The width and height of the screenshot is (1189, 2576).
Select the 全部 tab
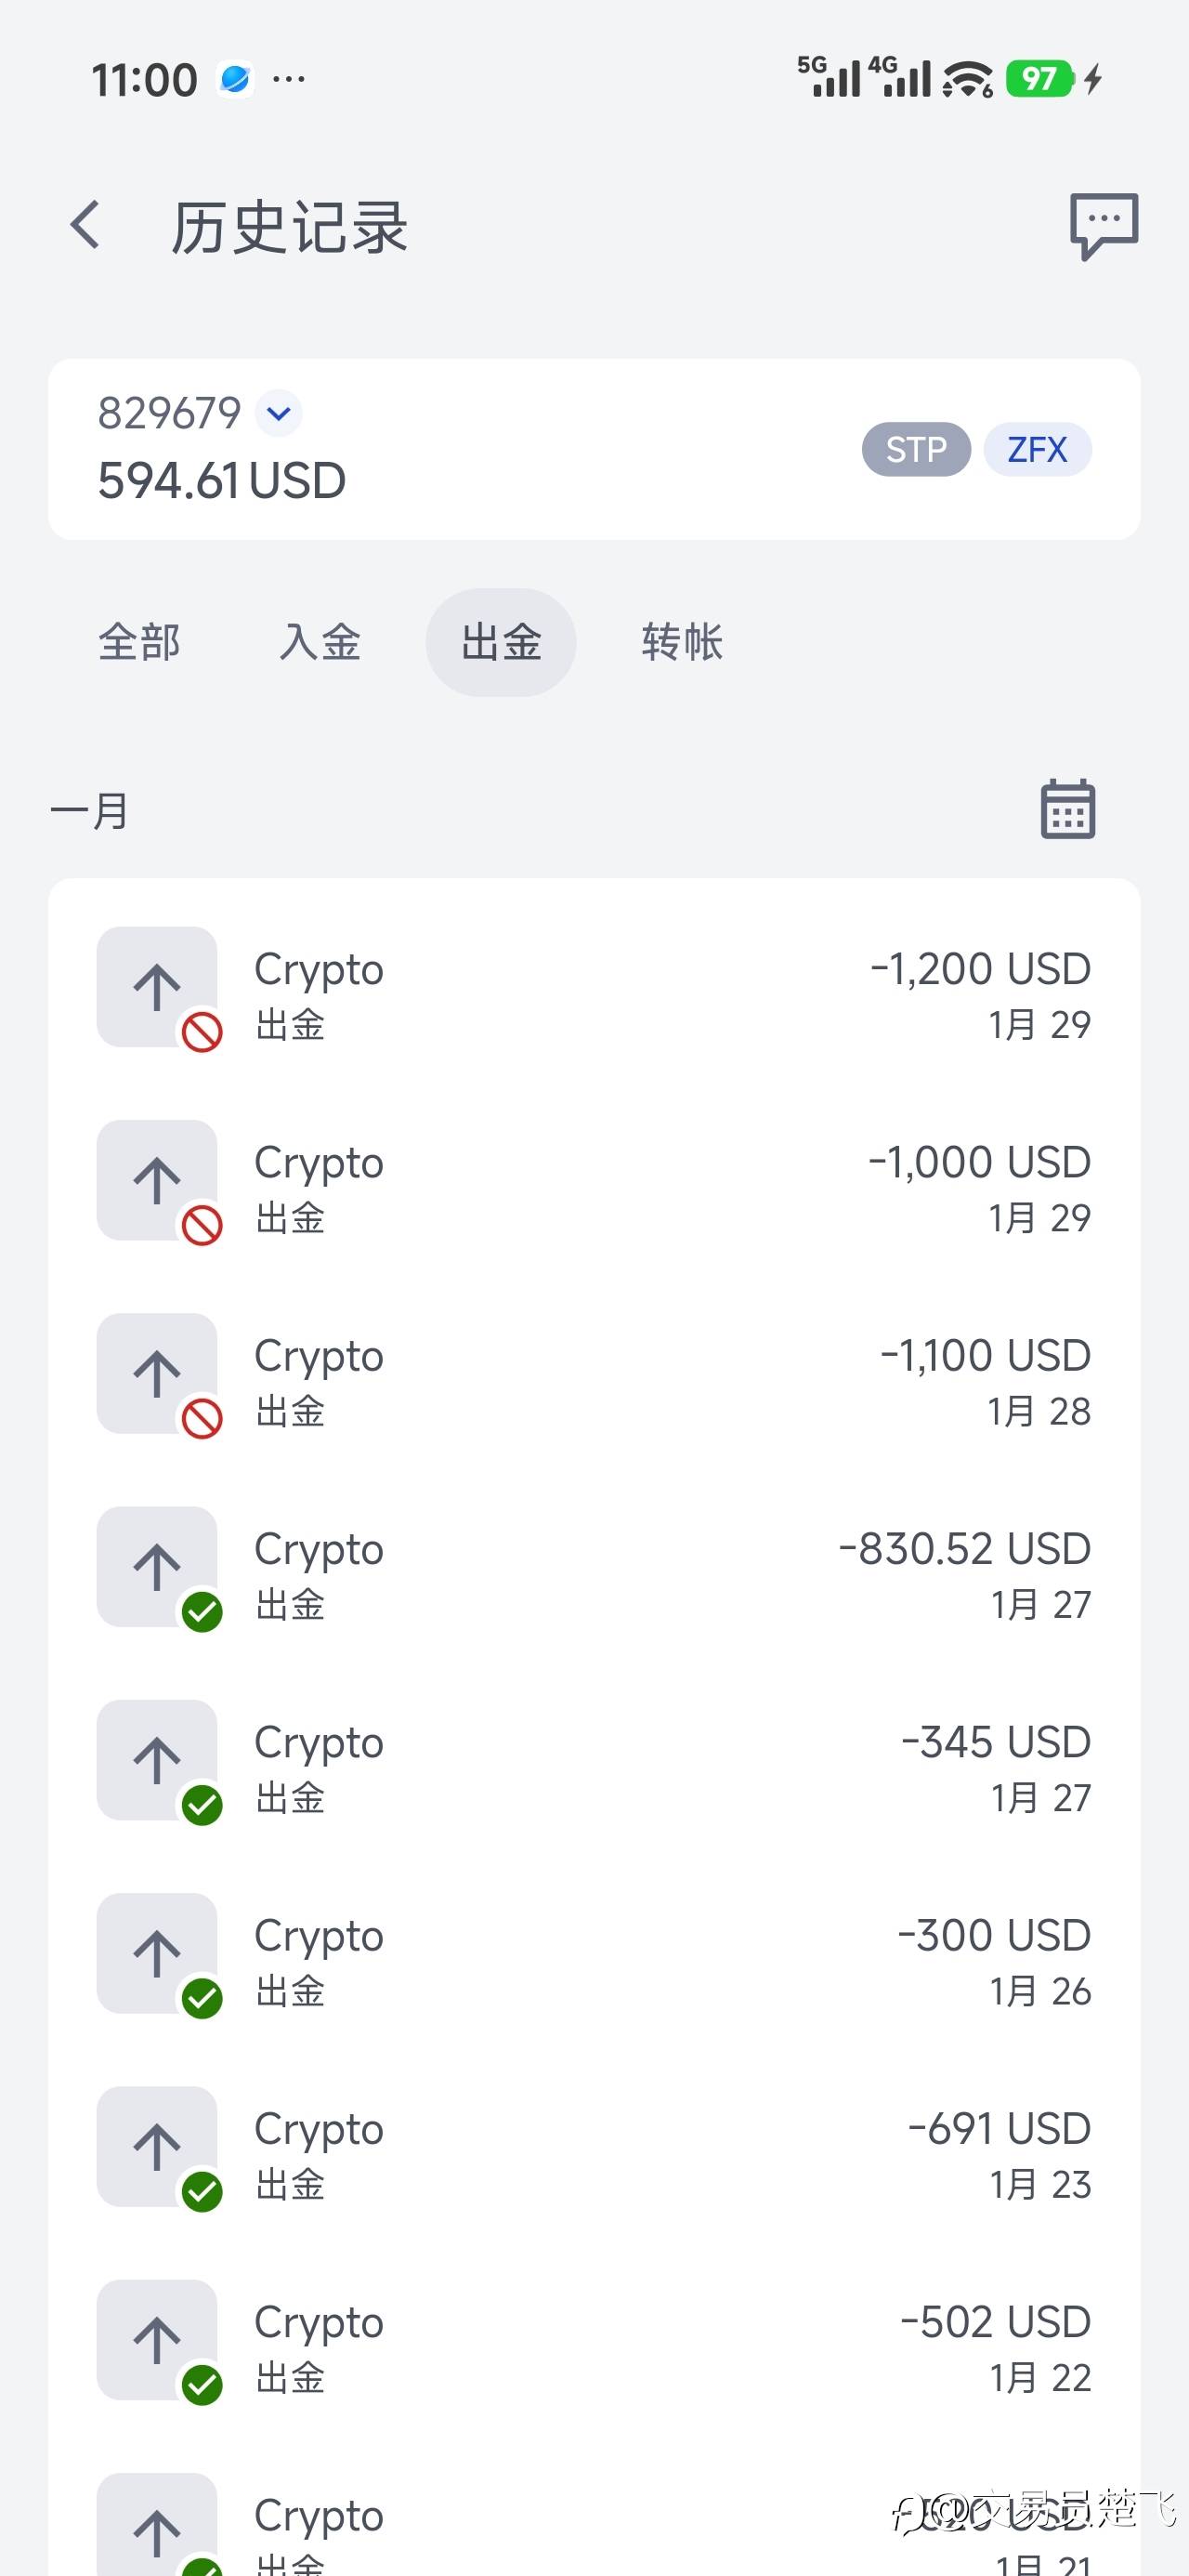click(x=139, y=642)
